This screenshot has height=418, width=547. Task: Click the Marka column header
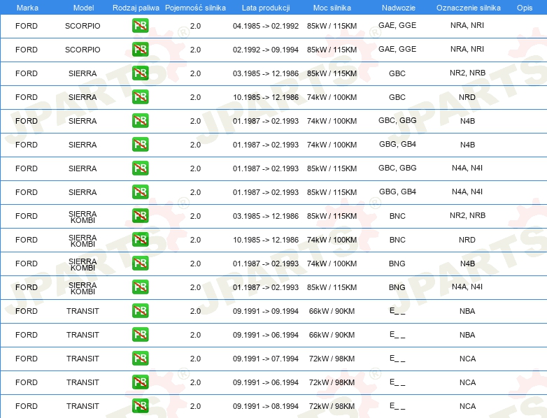pos(27,8)
